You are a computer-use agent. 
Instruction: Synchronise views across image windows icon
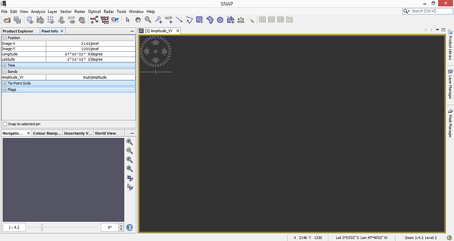click(130, 178)
